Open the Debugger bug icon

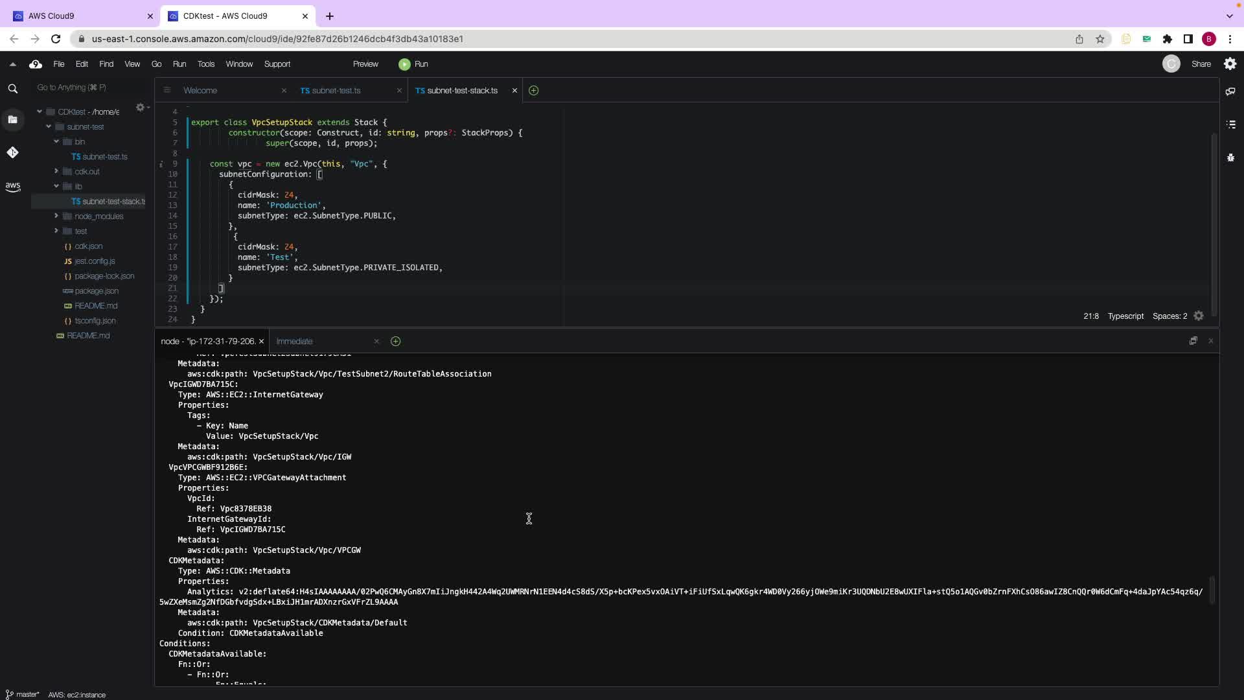coord(1230,157)
